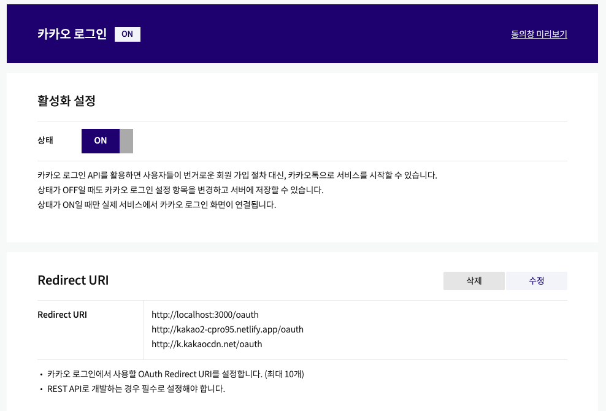Select the http://k.kakaocdn.net/oauth URI text
Viewport: 606px width, 411px height.
207,344
